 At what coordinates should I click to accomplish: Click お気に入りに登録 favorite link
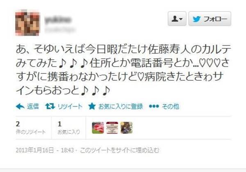[x=121, y=106]
